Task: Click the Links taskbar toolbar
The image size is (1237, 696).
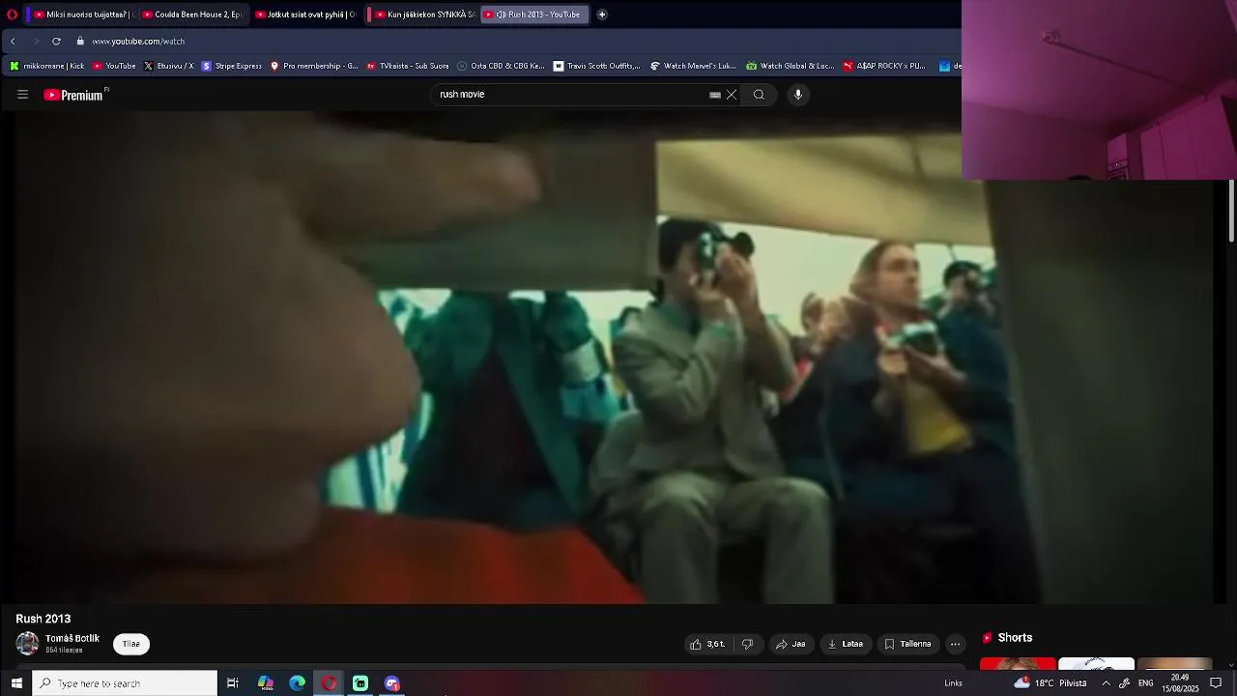Action: click(953, 683)
